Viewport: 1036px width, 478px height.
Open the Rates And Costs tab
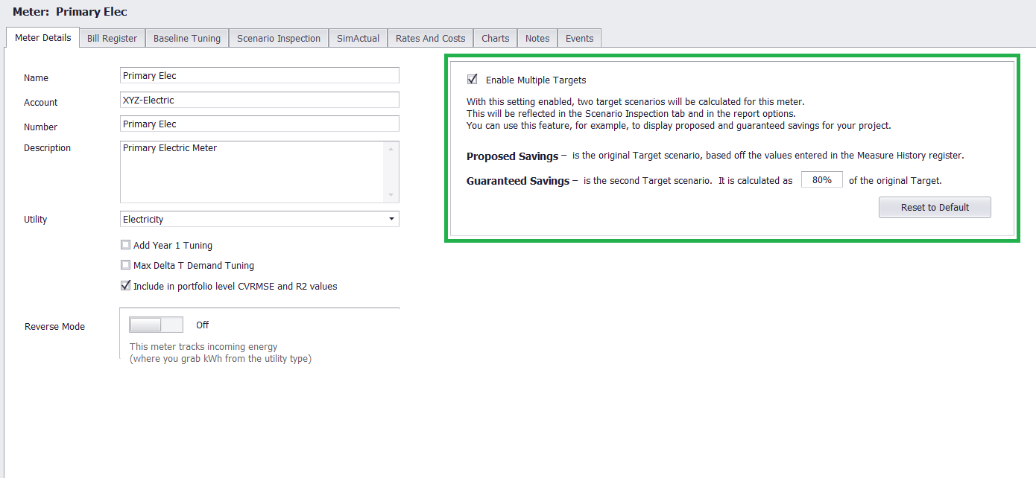[x=430, y=39]
